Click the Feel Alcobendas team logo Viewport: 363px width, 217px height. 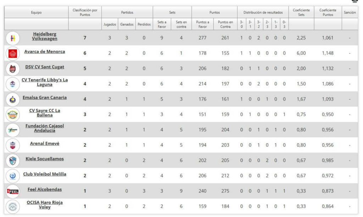click(12, 191)
